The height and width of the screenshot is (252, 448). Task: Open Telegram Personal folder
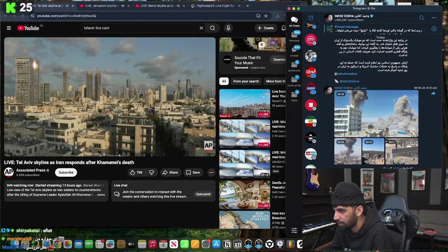pyautogui.click(x=294, y=36)
